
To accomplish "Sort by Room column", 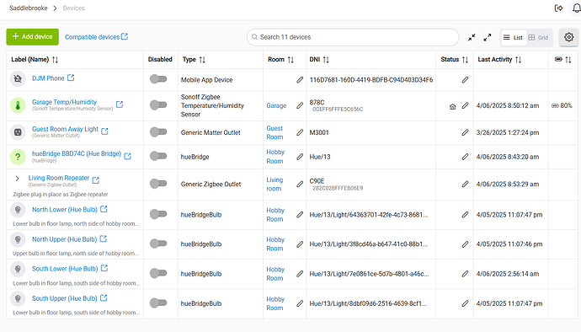I will pyautogui.click(x=290, y=60).
